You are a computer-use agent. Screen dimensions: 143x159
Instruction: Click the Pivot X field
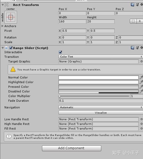(x=74, y=31)
